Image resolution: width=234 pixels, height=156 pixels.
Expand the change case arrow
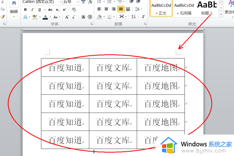pos(59,17)
